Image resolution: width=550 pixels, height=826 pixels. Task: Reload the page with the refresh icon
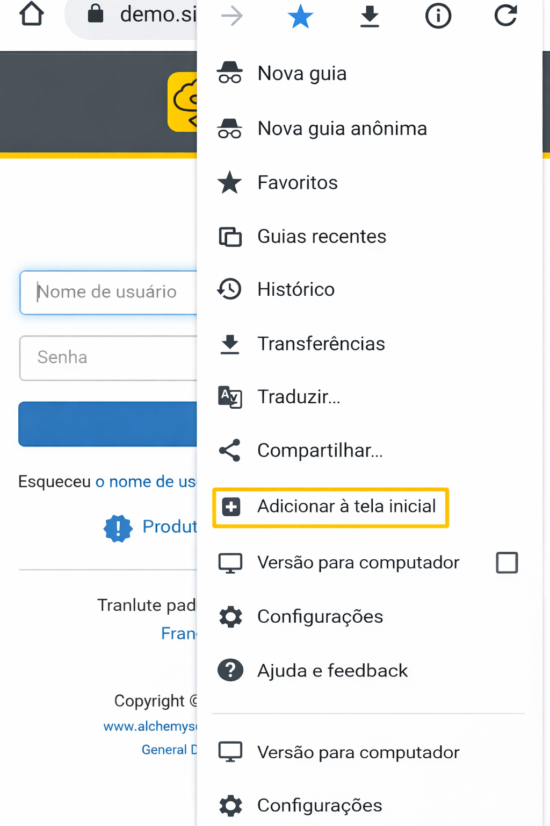point(505,16)
